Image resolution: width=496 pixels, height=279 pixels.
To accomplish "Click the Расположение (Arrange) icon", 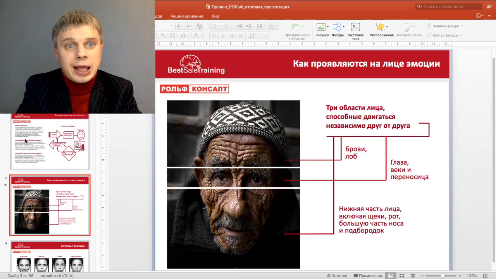I will [380, 27].
